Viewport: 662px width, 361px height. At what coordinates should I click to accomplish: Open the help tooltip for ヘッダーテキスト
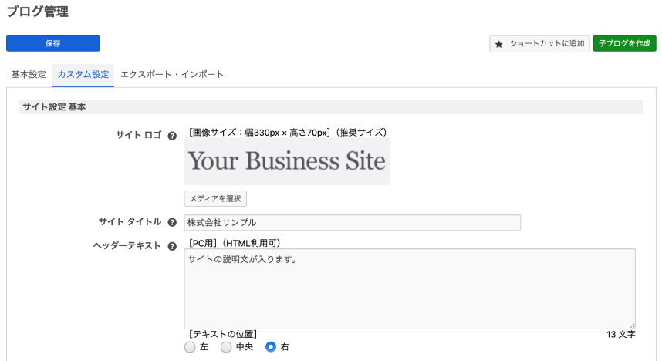[x=172, y=246]
